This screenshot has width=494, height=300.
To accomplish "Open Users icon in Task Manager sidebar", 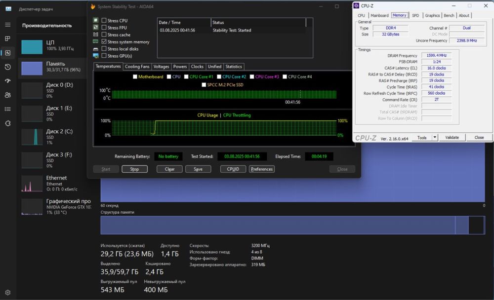I will [x=8, y=95].
